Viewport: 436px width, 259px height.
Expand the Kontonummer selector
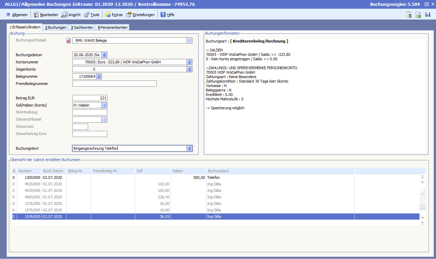189,62
